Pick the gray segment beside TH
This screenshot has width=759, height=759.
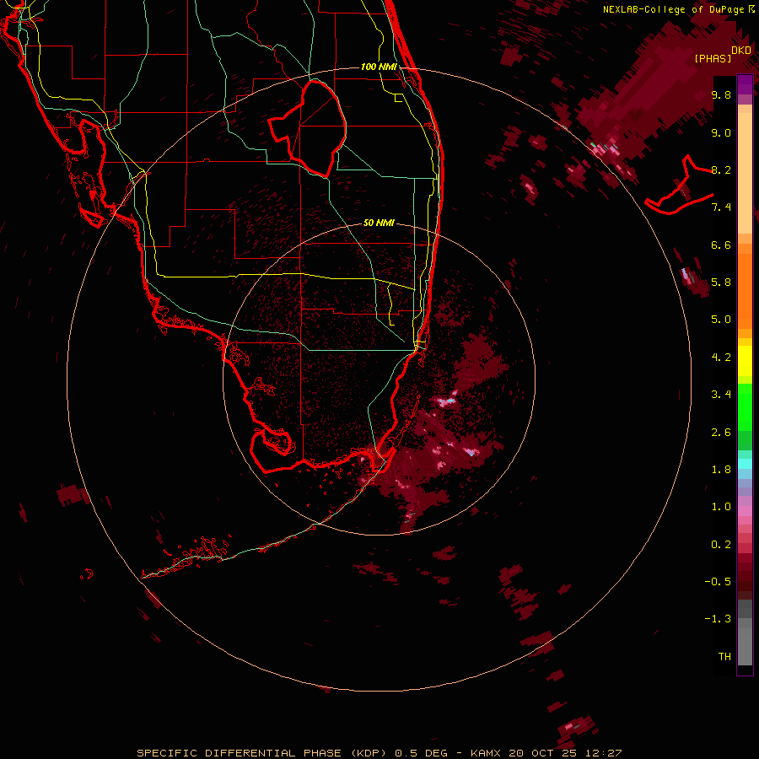tap(745, 646)
